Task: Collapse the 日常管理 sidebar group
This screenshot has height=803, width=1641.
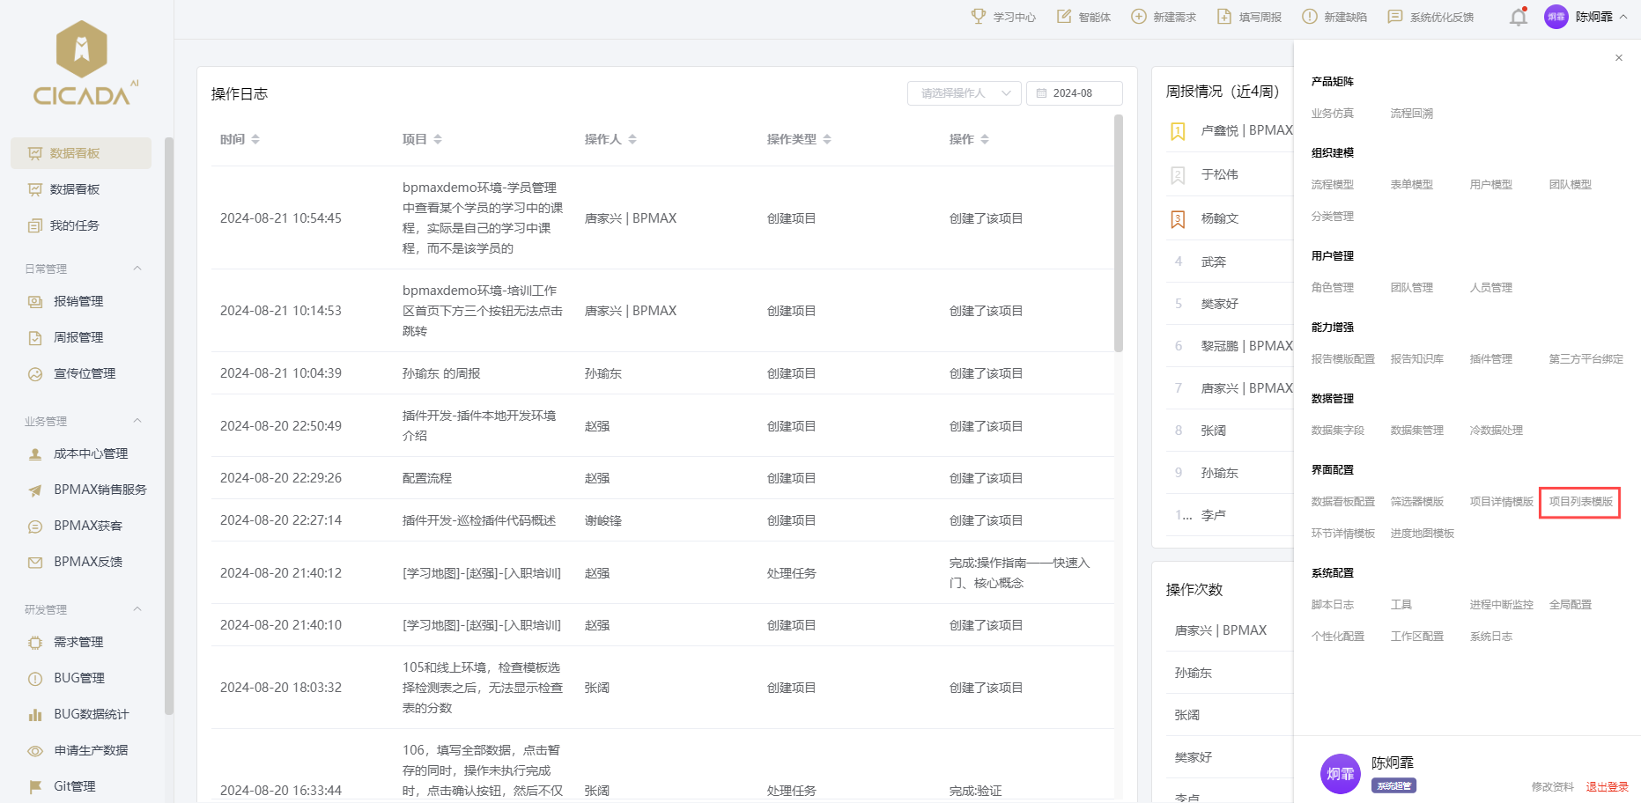Action: (x=137, y=269)
